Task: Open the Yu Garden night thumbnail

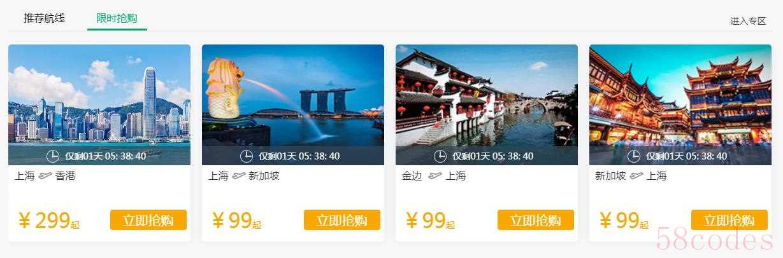Action: click(680, 105)
